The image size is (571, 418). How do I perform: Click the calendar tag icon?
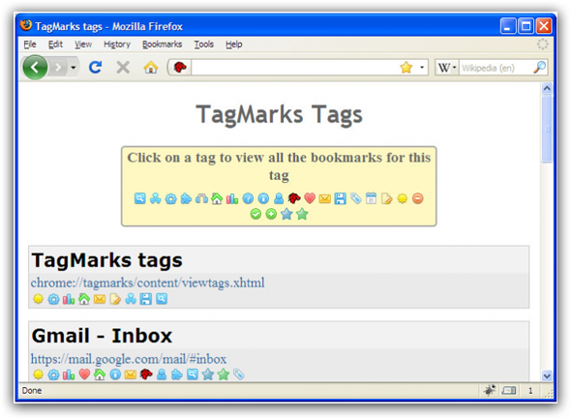click(371, 198)
